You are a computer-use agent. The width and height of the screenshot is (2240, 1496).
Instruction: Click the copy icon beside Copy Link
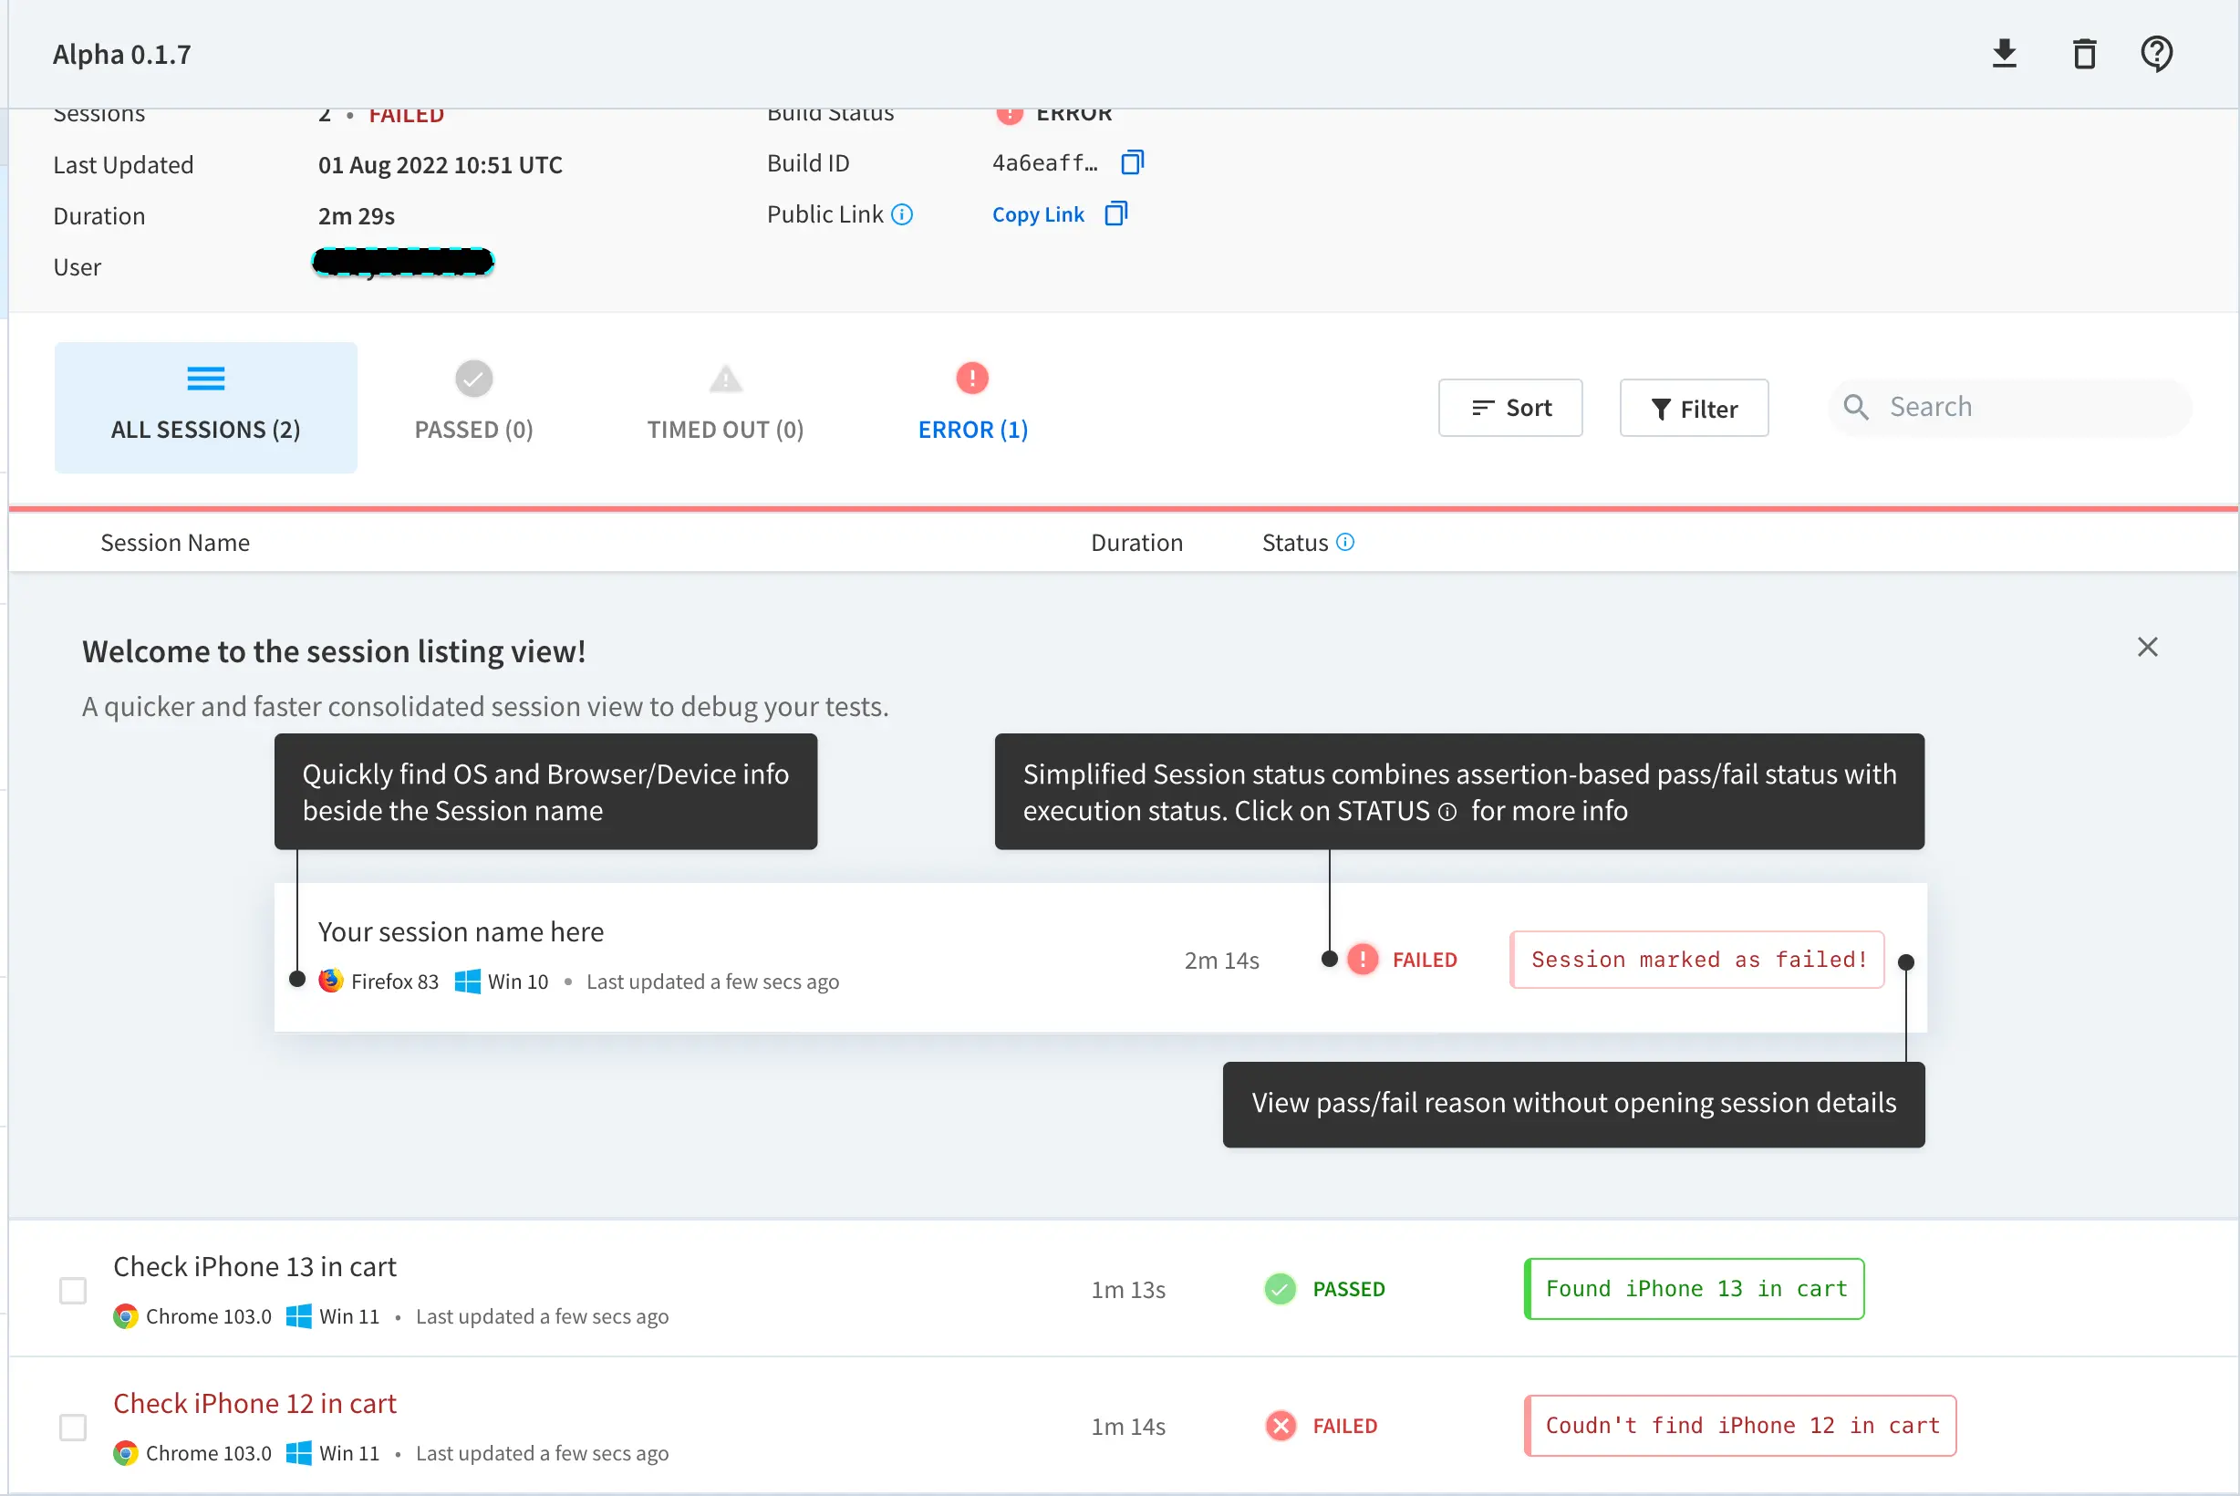click(1115, 213)
